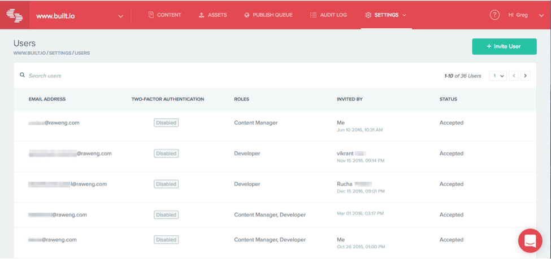Click the Roles column header
This screenshot has width=551, height=259.
(x=241, y=99)
